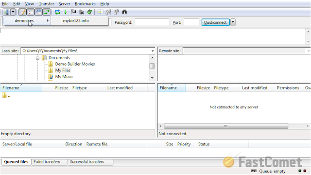Sort remote files by Filename header
The image size is (311, 175).
point(172,87)
